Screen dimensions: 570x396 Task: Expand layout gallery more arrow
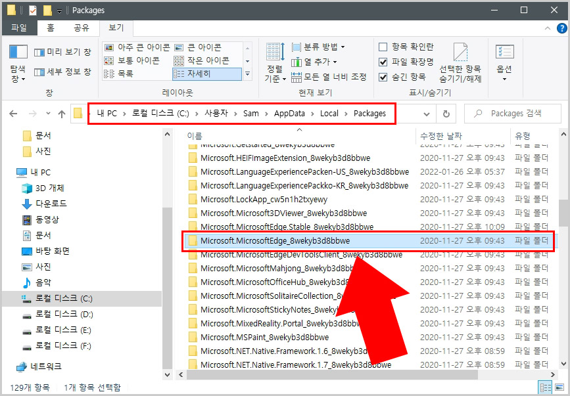pos(248,74)
